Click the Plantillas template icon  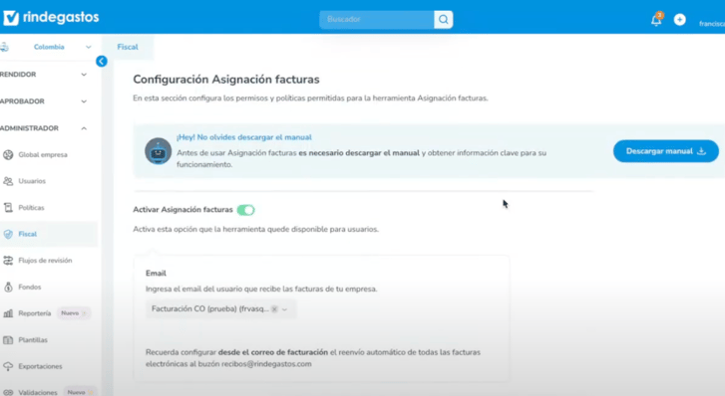pos(8,340)
